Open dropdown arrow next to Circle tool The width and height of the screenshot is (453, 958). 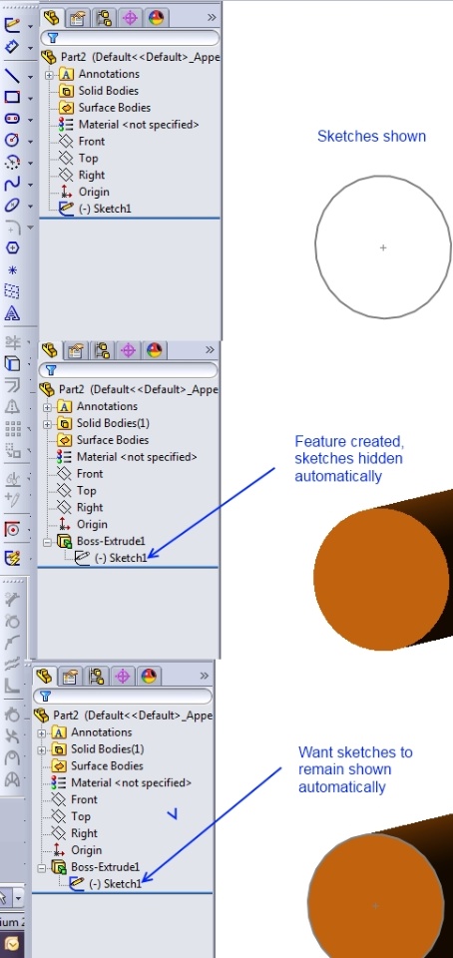click(x=31, y=141)
